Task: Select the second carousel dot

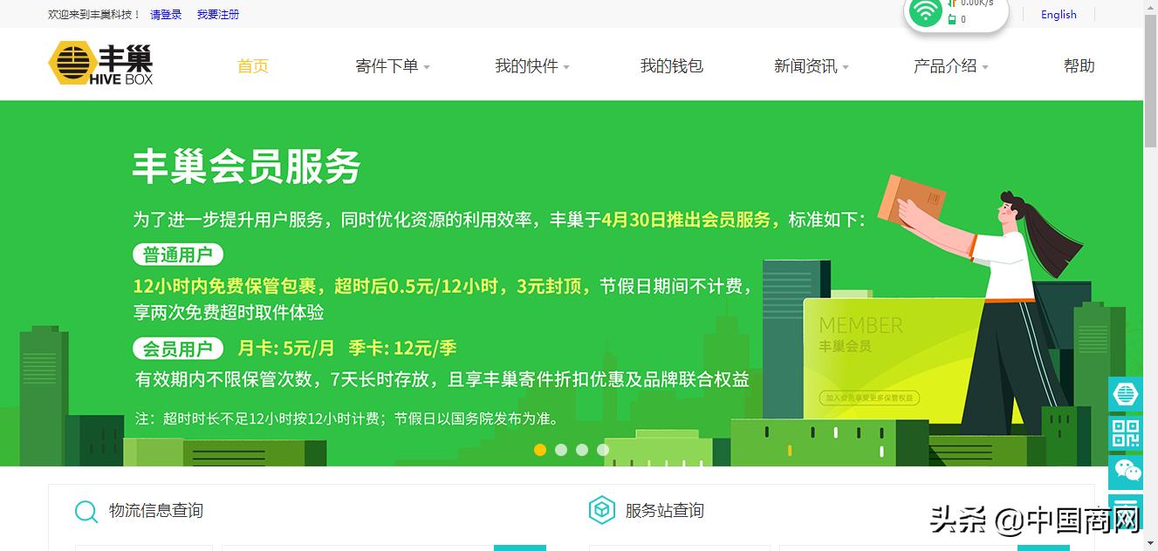Action: [x=561, y=450]
